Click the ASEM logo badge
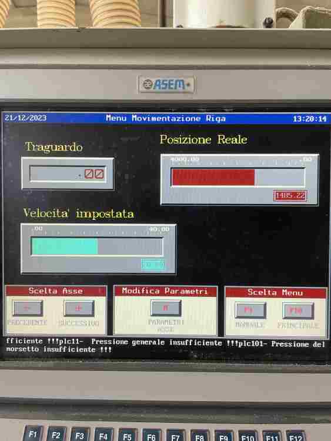Viewport: 331px width, 441px height. point(166,84)
